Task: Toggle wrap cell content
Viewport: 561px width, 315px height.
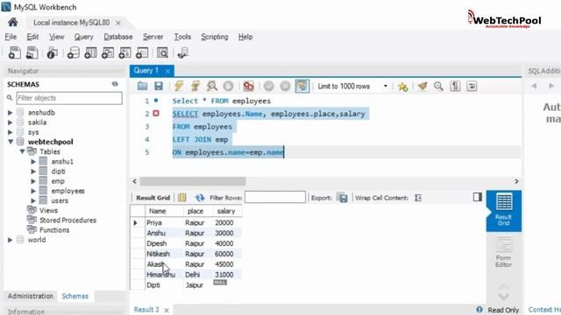Action: (x=418, y=198)
